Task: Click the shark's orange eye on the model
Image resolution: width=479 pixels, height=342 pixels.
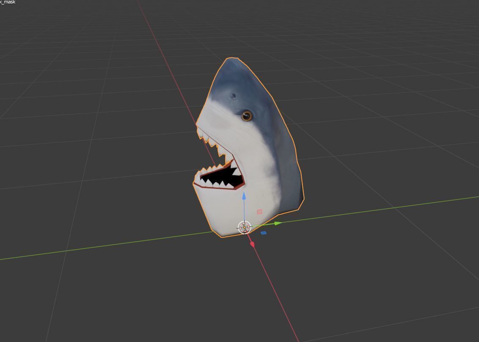Action: (x=247, y=116)
